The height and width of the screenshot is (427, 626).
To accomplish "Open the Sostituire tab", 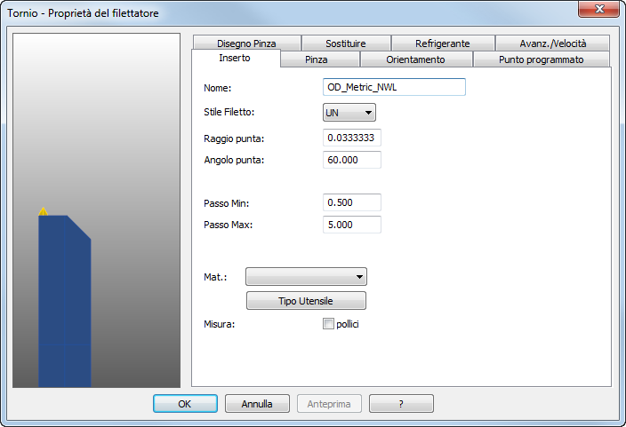I will 346,43.
